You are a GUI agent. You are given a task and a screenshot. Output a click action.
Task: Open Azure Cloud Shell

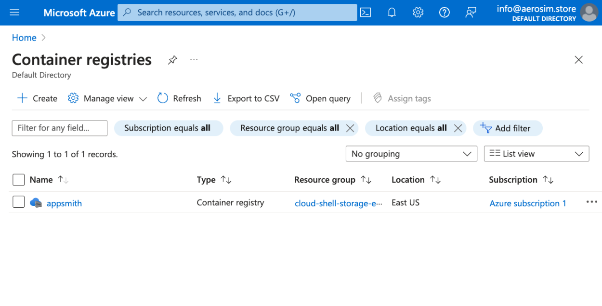(x=365, y=13)
